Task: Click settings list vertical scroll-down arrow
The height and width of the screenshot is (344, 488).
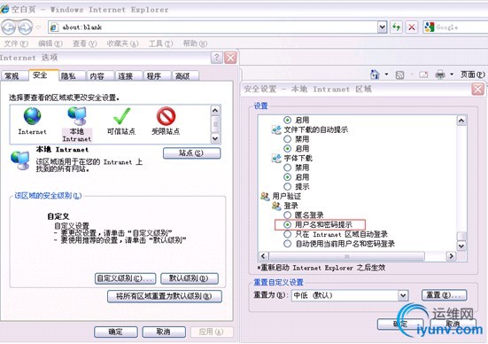Action: pyautogui.click(x=461, y=246)
